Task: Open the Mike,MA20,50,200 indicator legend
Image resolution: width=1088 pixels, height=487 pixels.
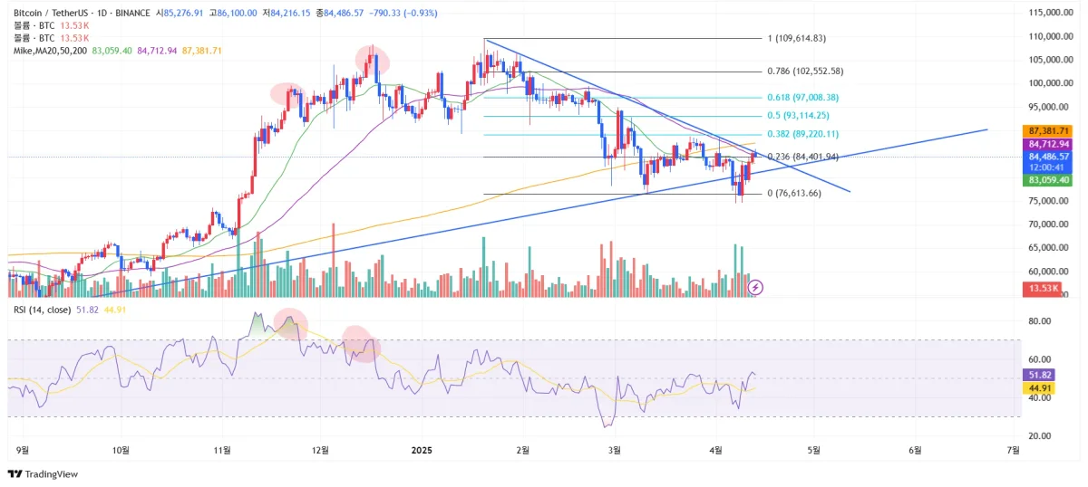Action: coord(52,51)
